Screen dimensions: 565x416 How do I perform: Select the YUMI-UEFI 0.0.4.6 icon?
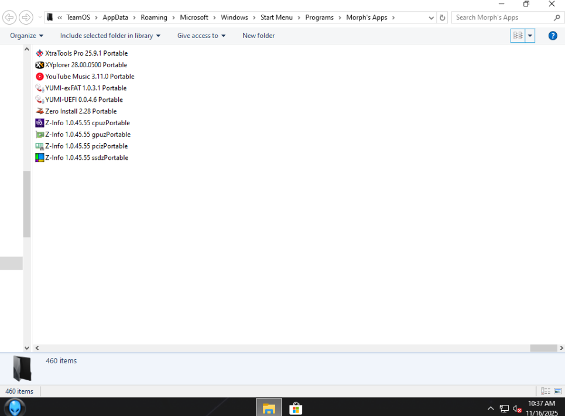40,99
